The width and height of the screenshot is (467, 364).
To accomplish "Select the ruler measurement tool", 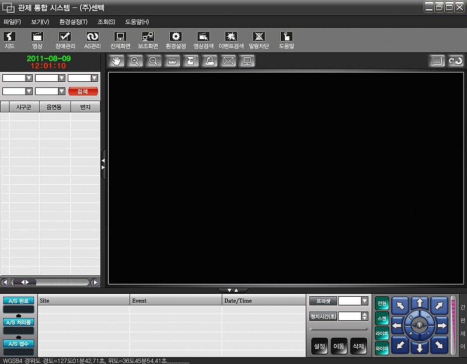I will coord(172,61).
